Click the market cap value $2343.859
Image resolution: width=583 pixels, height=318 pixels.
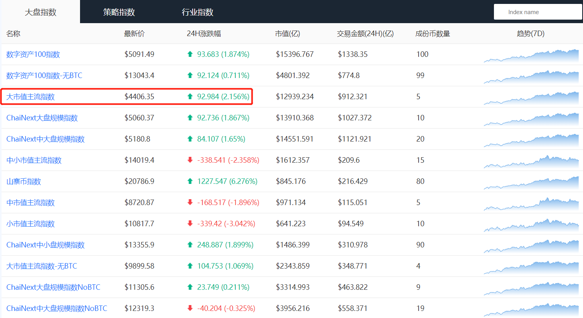point(293,266)
